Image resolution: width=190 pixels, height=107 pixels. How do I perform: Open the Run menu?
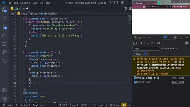click(x=48, y=3)
